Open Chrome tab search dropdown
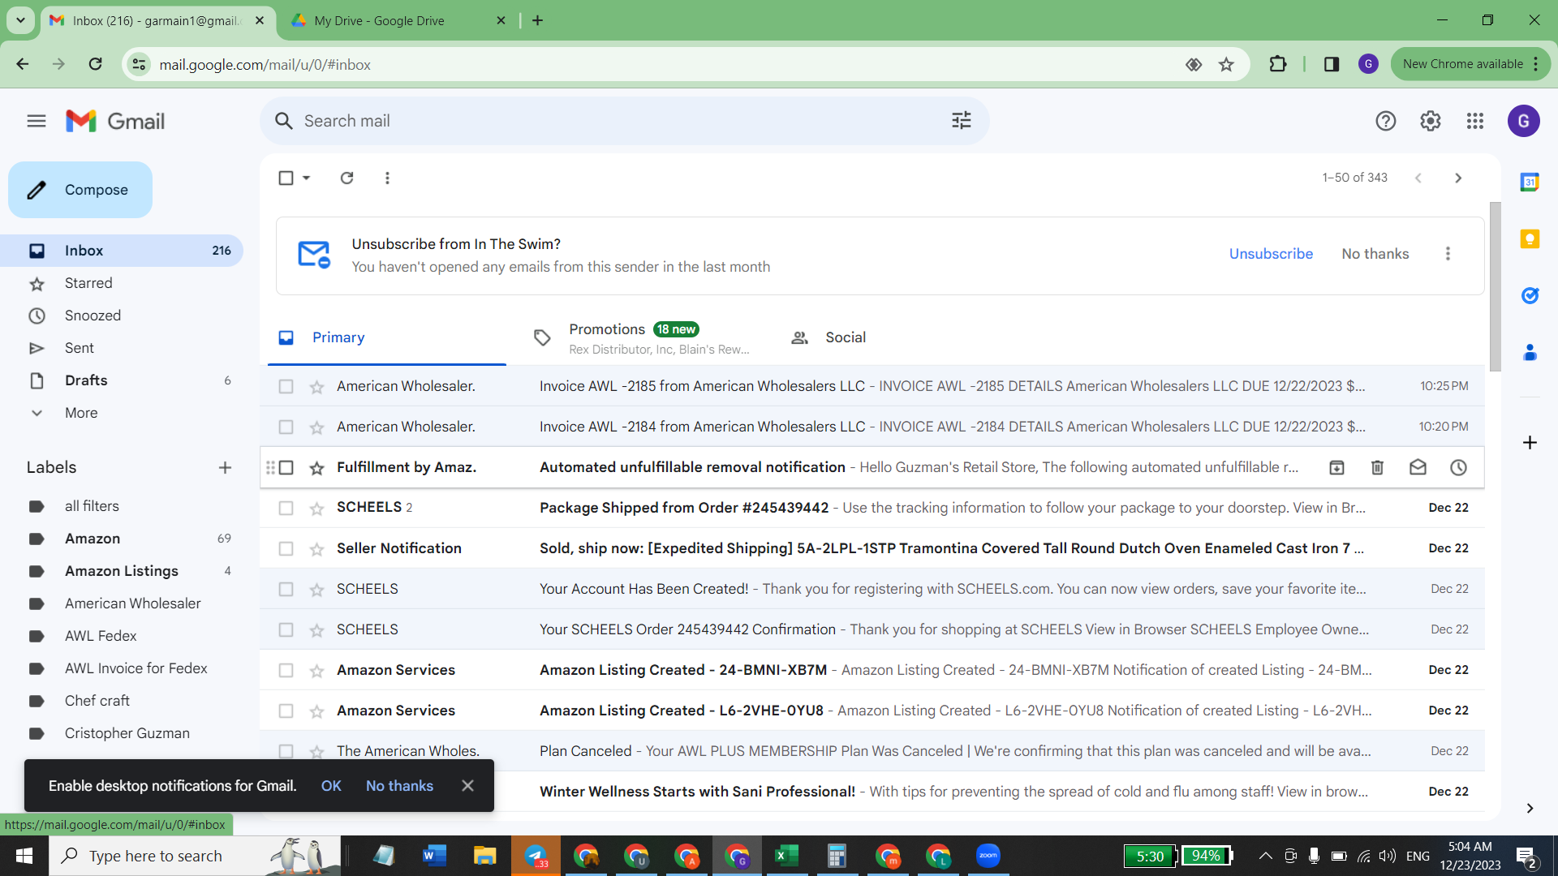 [x=20, y=20]
